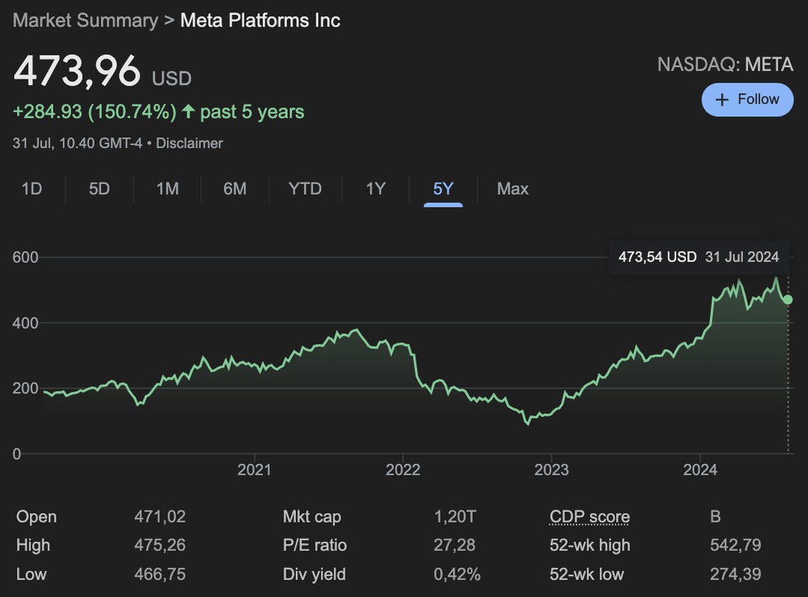Select the 5D time range tab

99,189
